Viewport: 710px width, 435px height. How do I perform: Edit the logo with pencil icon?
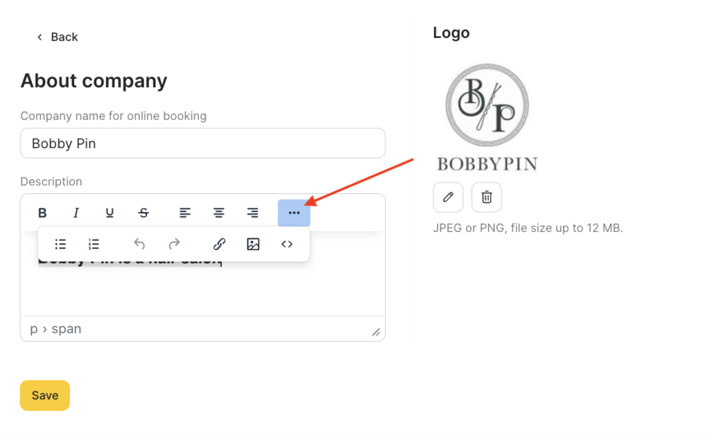(x=448, y=197)
